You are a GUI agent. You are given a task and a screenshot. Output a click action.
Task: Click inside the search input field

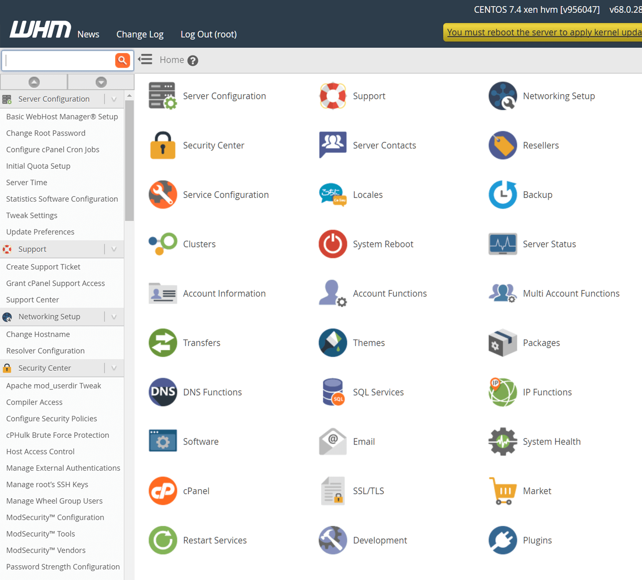(57, 60)
